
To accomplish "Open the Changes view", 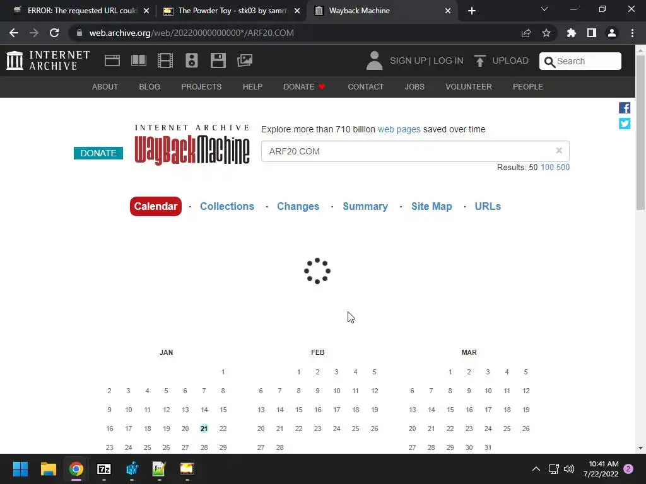I will pos(298,206).
